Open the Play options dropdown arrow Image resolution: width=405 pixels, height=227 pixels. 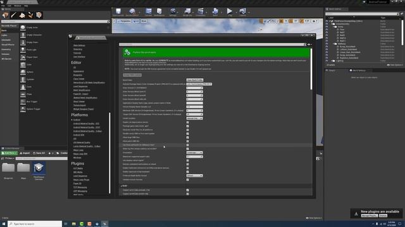pyautogui.click(x=236, y=12)
